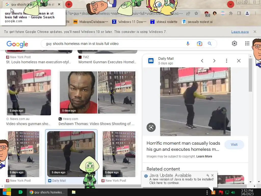
Task: Go to the Google logo homepage
Action: pyautogui.click(x=17, y=44)
